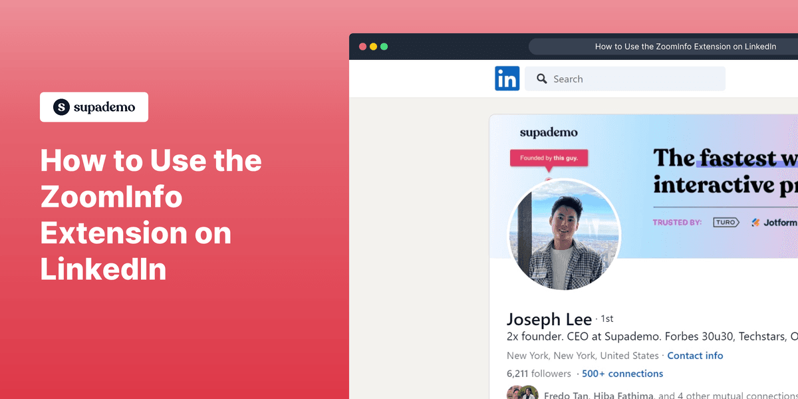Screen dimensions: 798x399
Task: Open the Contact info link
Action: [x=695, y=355]
